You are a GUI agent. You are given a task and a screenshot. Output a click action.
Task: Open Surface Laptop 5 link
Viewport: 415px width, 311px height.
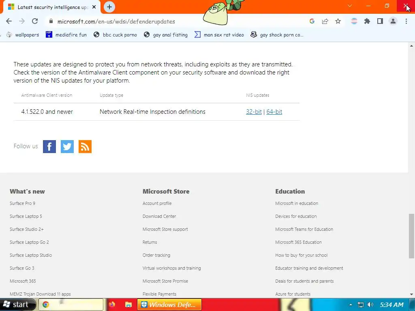[x=26, y=216]
